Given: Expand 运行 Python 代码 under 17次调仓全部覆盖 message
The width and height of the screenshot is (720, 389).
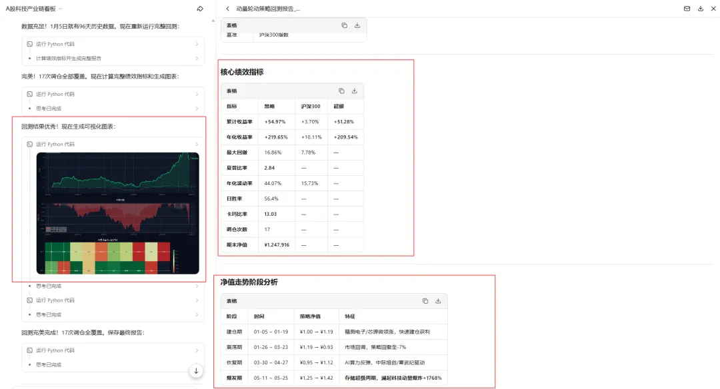Looking at the screenshot, I should click(113, 94).
